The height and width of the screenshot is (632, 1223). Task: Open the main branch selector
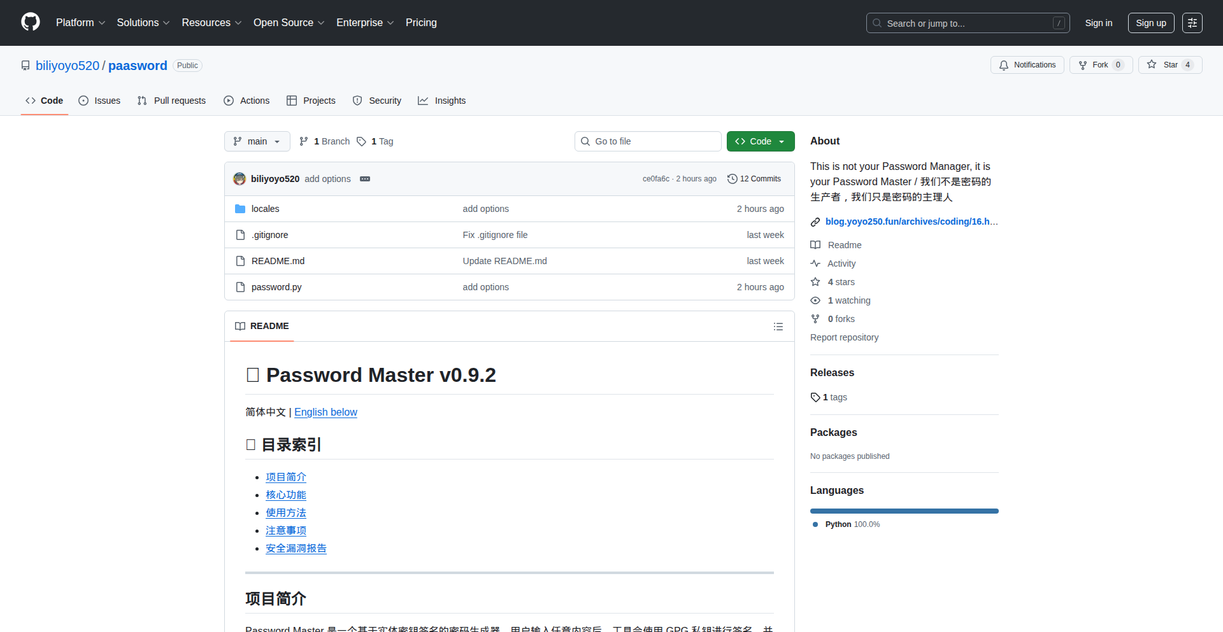pyautogui.click(x=257, y=141)
